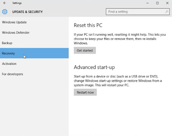Click the 'If your PC isn't running well' description
The image size is (172, 136).
(x=120, y=39)
